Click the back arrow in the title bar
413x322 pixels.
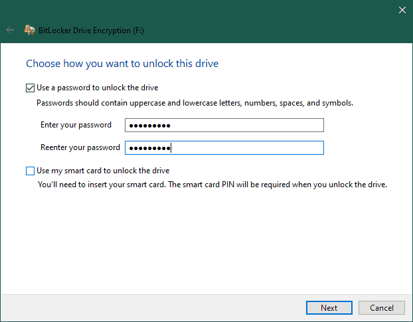10,30
